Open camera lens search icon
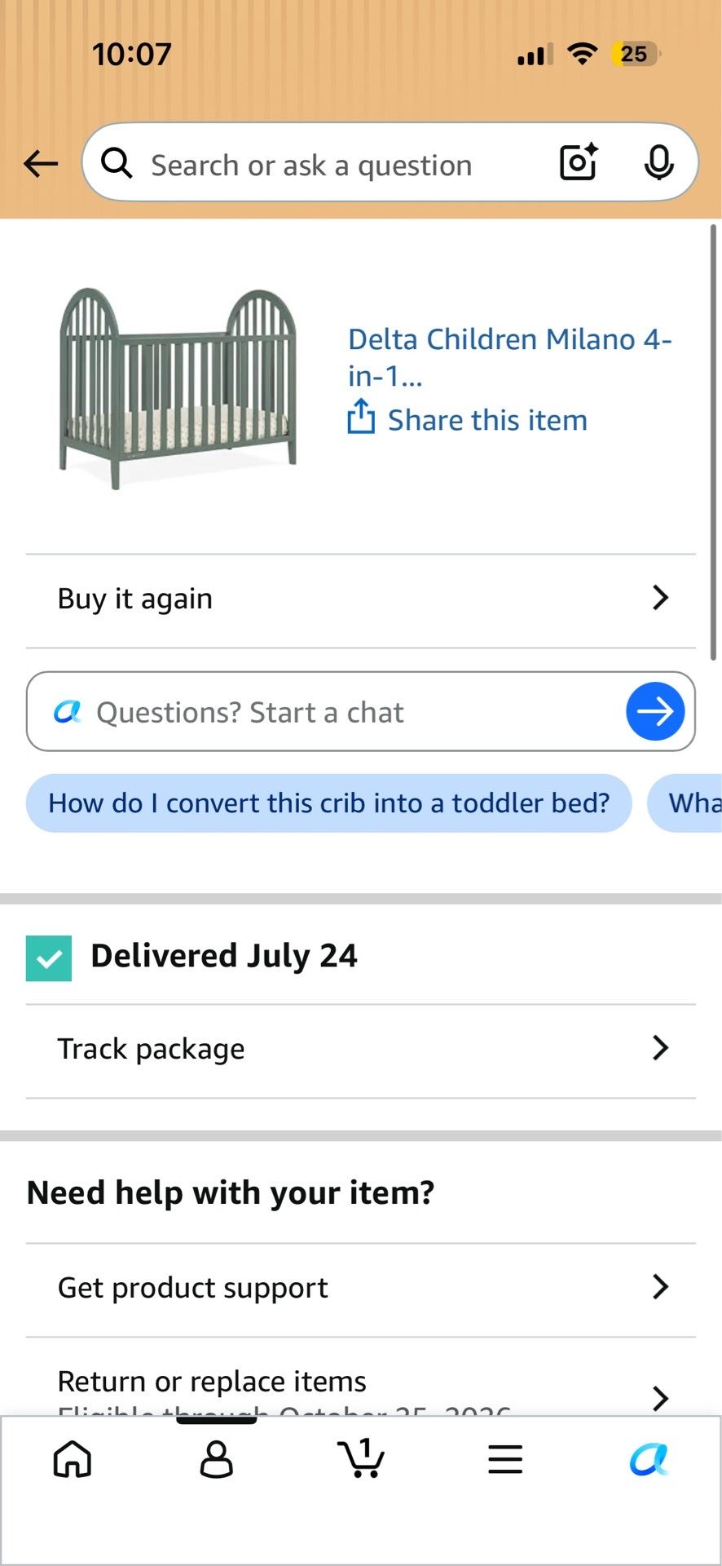This screenshot has width=722, height=1566. tap(579, 161)
